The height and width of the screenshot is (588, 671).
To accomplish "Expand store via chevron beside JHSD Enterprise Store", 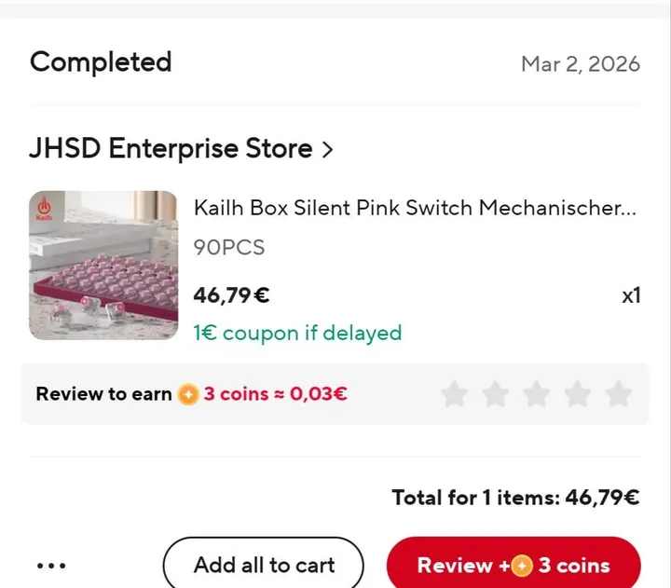I will (327, 149).
